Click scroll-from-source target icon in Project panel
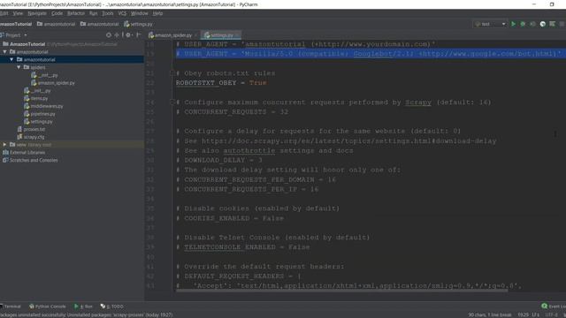The height and width of the screenshot is (318, 566). click(109, 35)
